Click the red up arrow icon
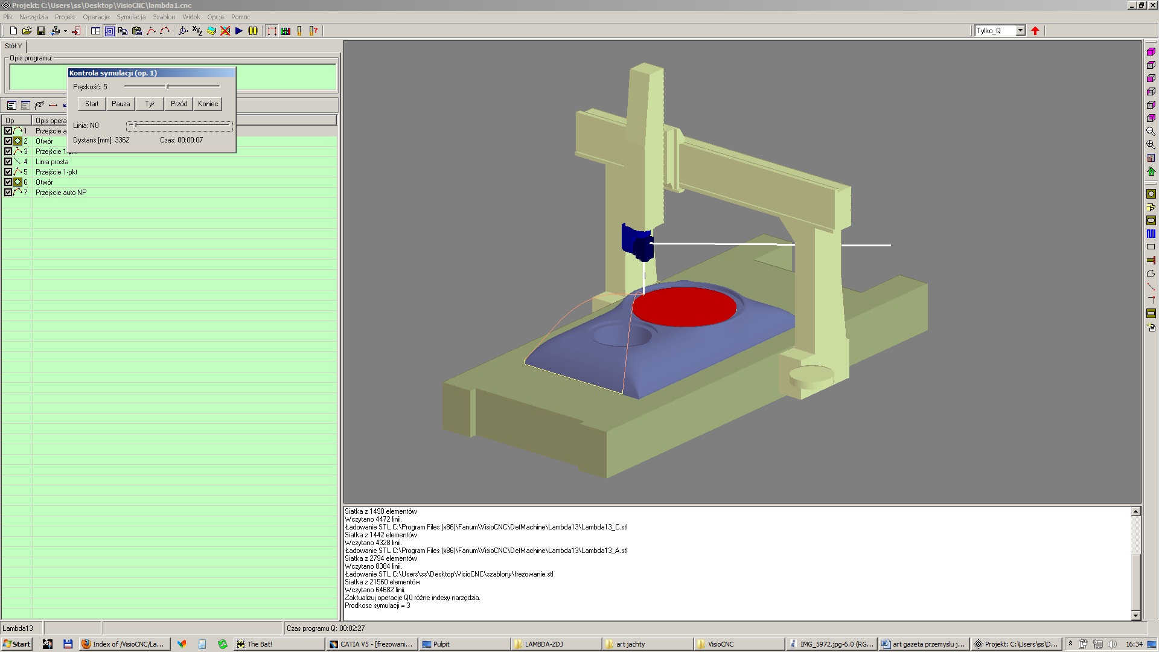 pyautogui.click(x=1035, y=31)
